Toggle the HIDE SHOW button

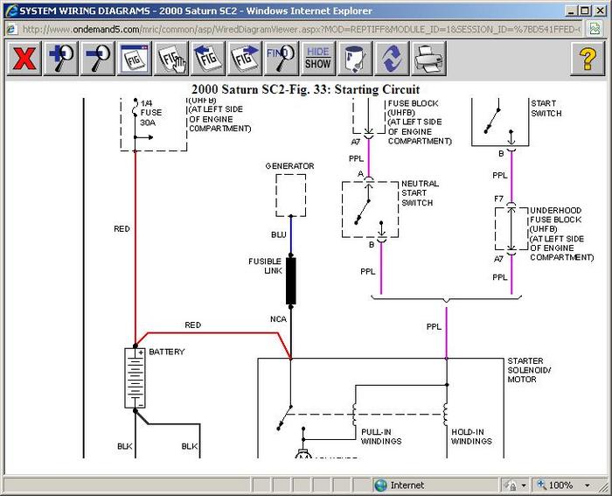(x=318, y=59)
